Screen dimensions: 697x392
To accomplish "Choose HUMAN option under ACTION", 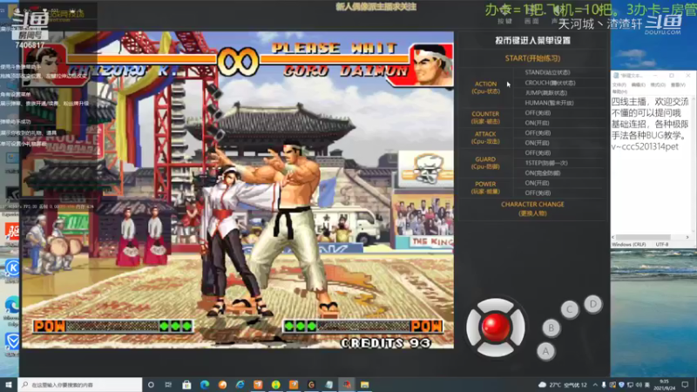I will point(549,103).
